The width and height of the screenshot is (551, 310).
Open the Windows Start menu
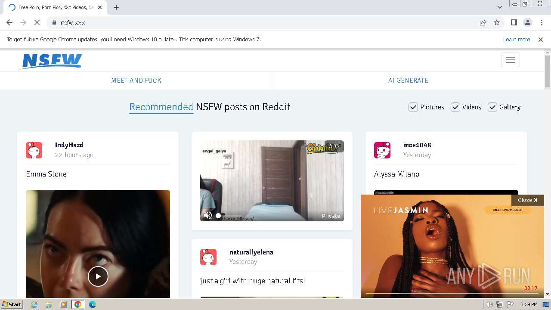(x=12, y=304)
